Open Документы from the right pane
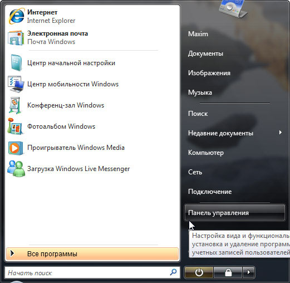 tap(205, 53)
